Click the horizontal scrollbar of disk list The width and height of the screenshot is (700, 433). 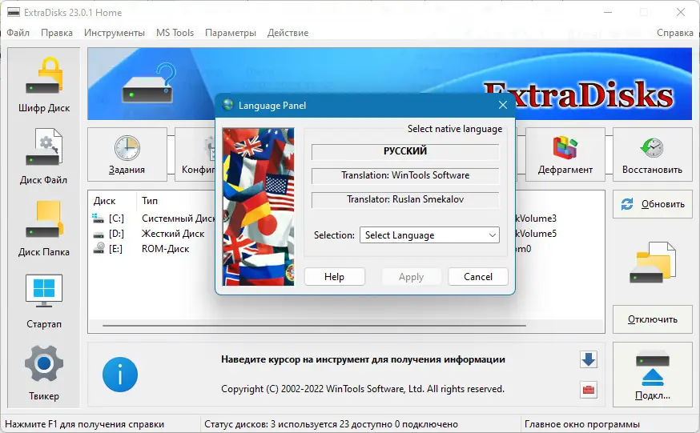314,326
